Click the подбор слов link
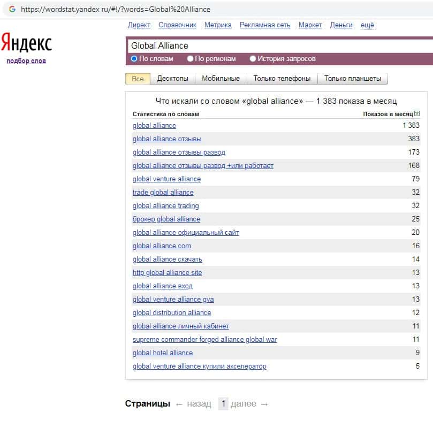This screenshot has width=433, height=421. [x=26, y=61]
